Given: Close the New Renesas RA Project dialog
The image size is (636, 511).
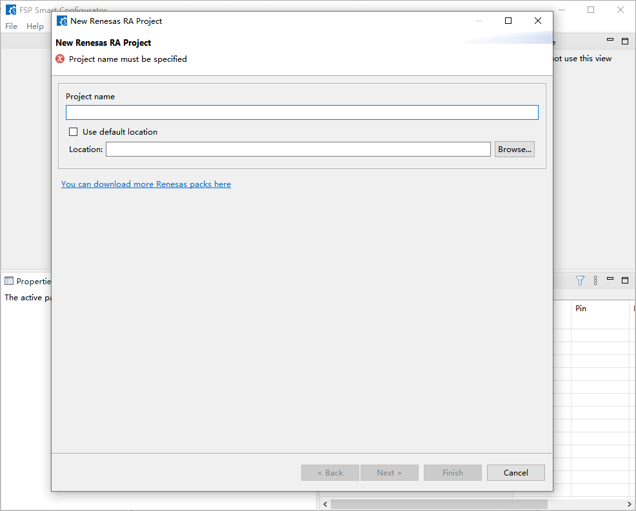Looking at the screenshot, I should point(538,21).
